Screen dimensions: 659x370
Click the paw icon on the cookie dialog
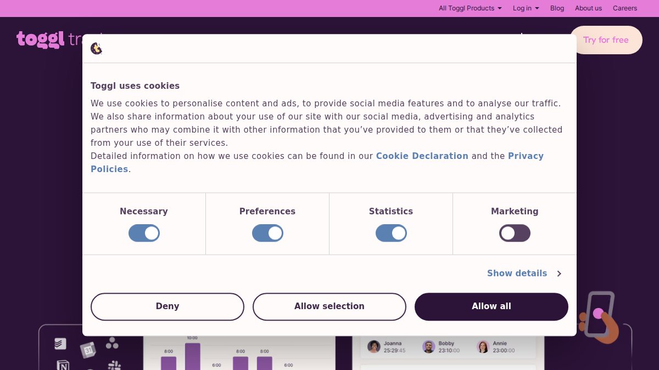[97, 48]
